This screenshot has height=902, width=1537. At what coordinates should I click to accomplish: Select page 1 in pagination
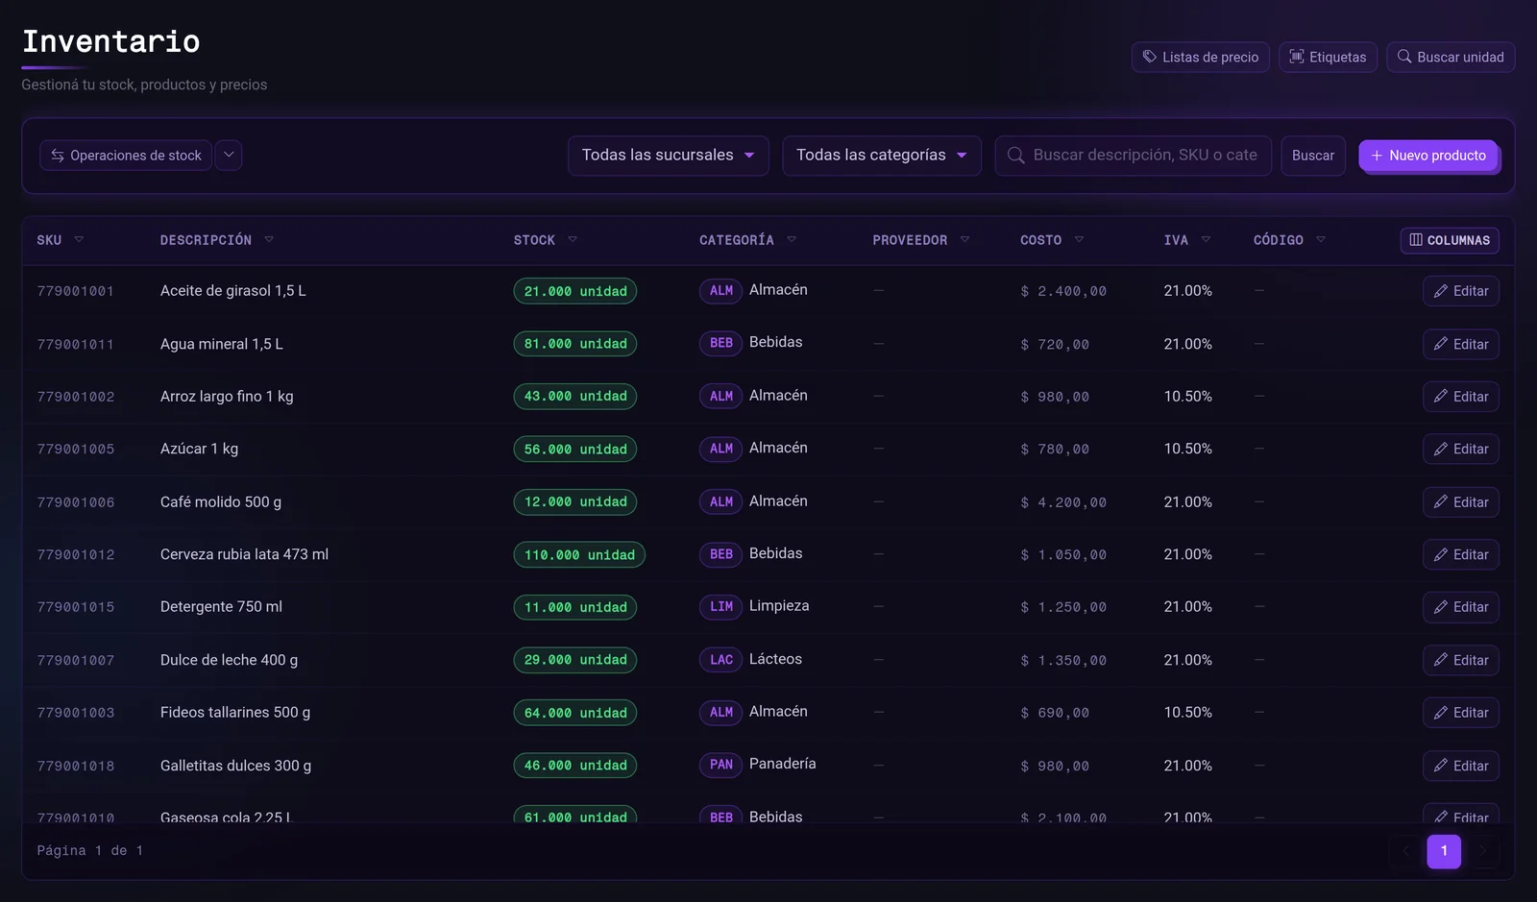[x=1444, y=851]
